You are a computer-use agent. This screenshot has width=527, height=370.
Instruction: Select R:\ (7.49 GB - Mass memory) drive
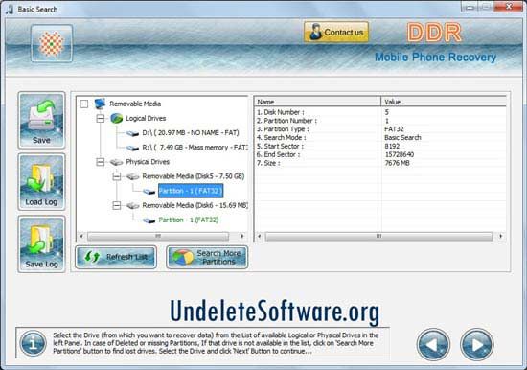195,148
